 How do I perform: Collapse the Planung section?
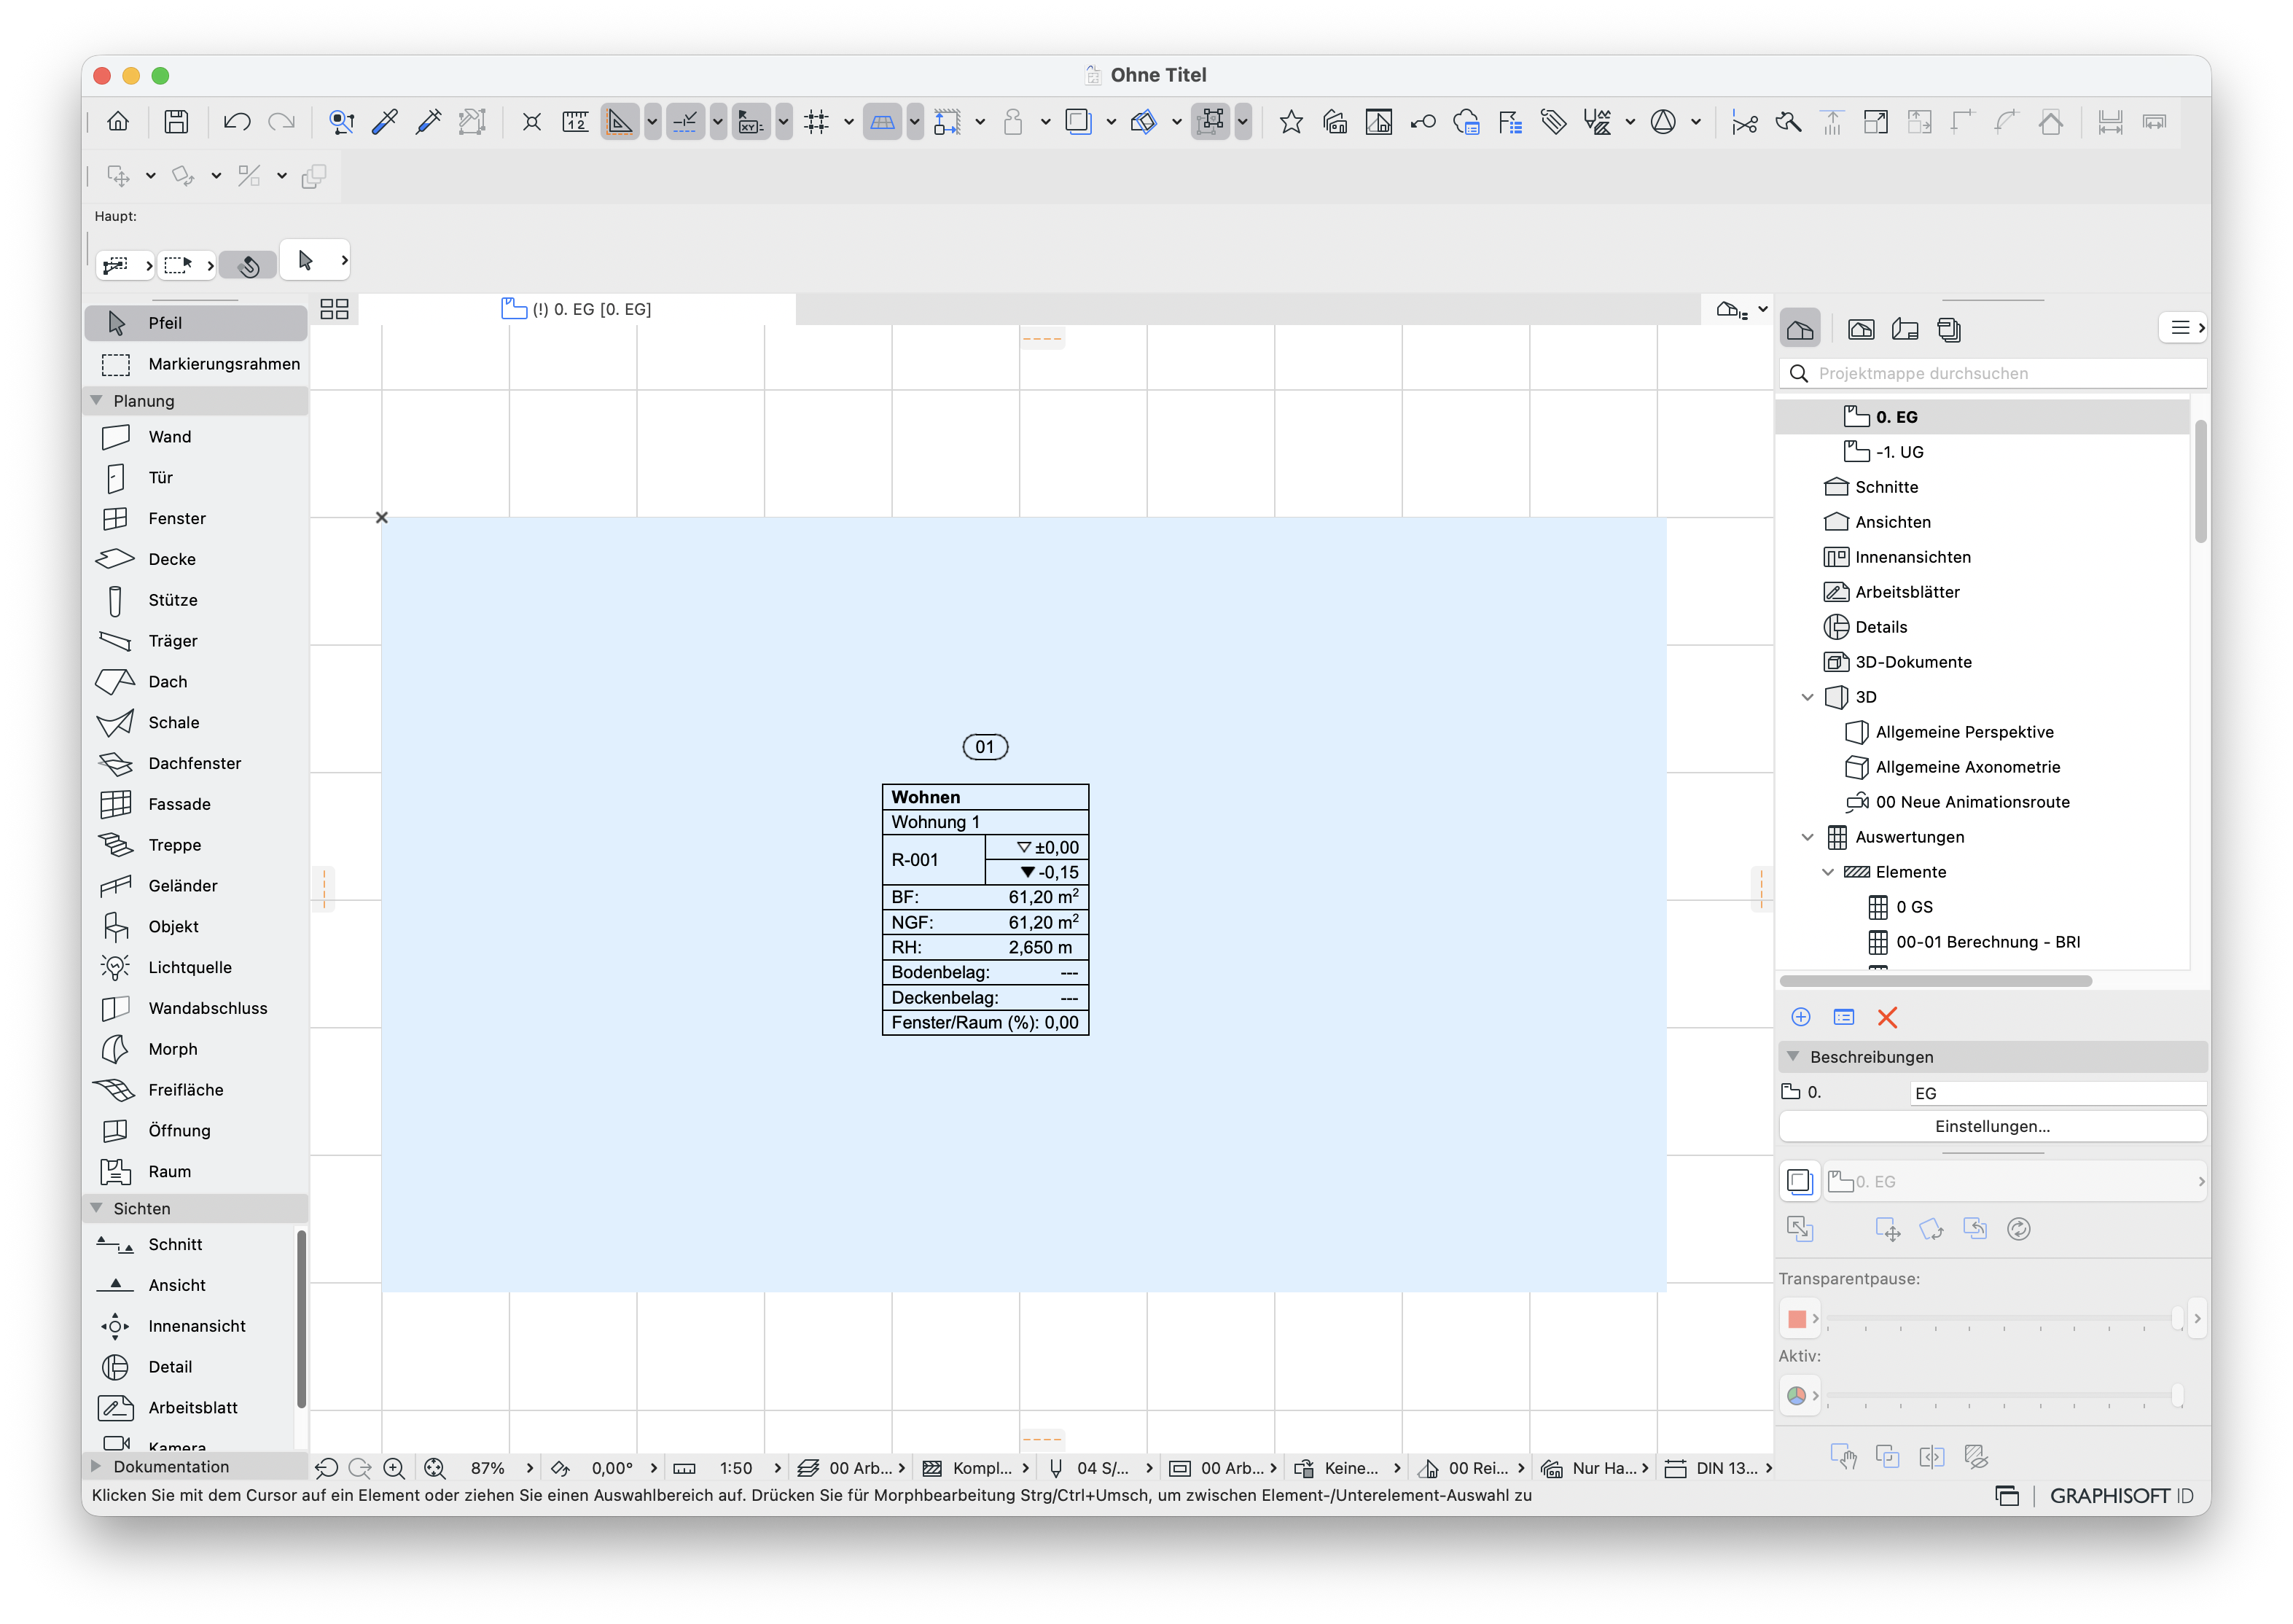97,400
